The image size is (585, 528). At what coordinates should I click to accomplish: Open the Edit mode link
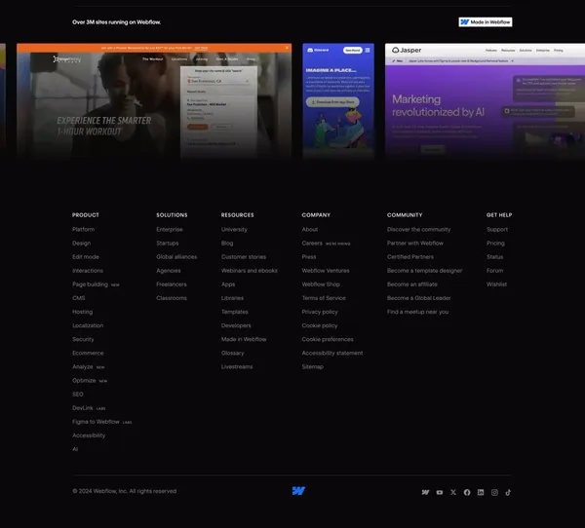86,257
